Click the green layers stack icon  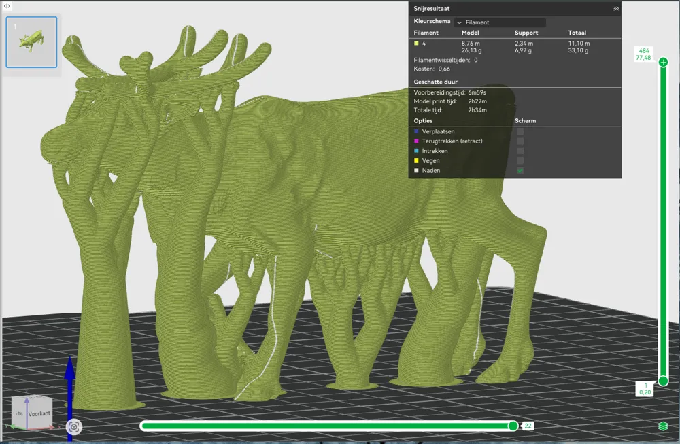coord(663,426)
